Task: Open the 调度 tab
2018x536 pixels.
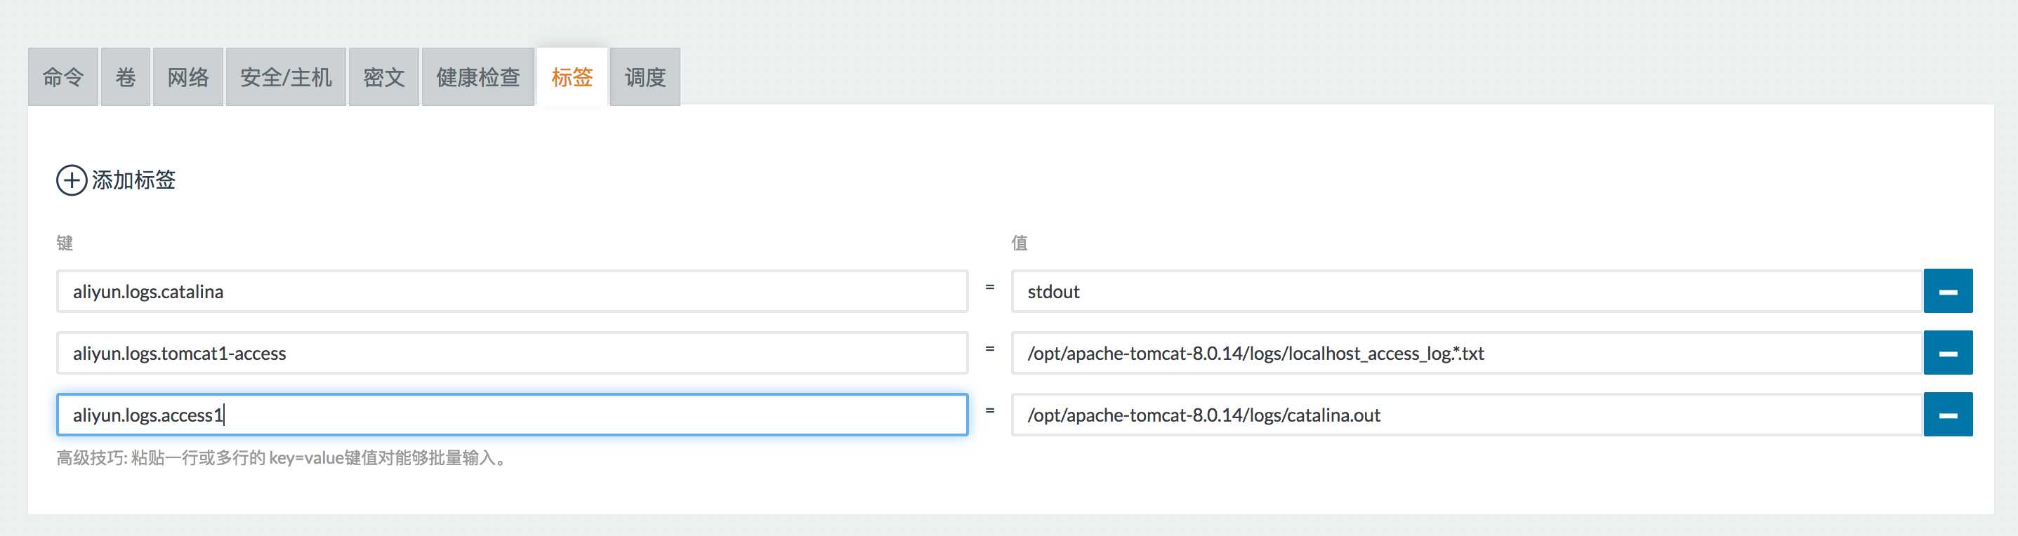Action: pyautogui.click(x=645, y=76)
